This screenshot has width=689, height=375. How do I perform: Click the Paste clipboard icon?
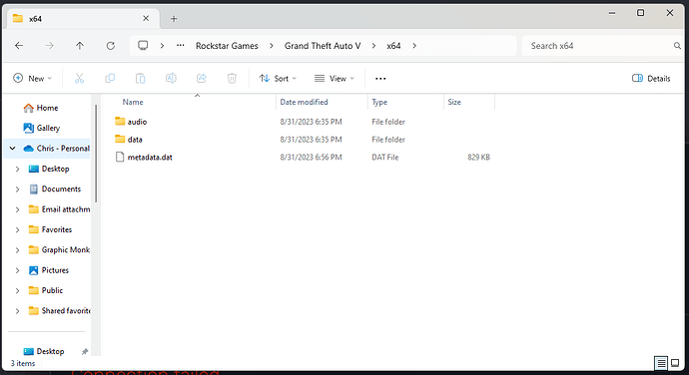click(140, 78)
